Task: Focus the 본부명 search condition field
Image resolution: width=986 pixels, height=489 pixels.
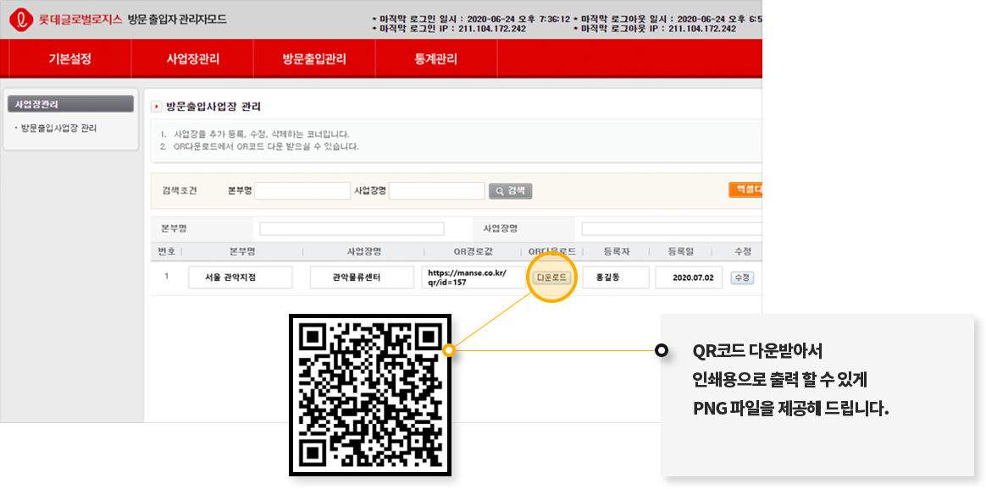Action: [302, 191]
